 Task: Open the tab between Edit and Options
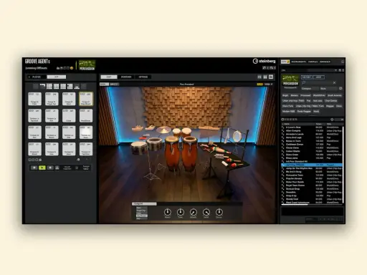(126, 77)
